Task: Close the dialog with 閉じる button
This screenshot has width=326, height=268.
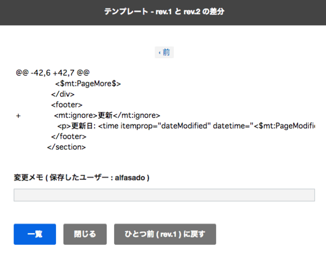Action: (85, 234)
